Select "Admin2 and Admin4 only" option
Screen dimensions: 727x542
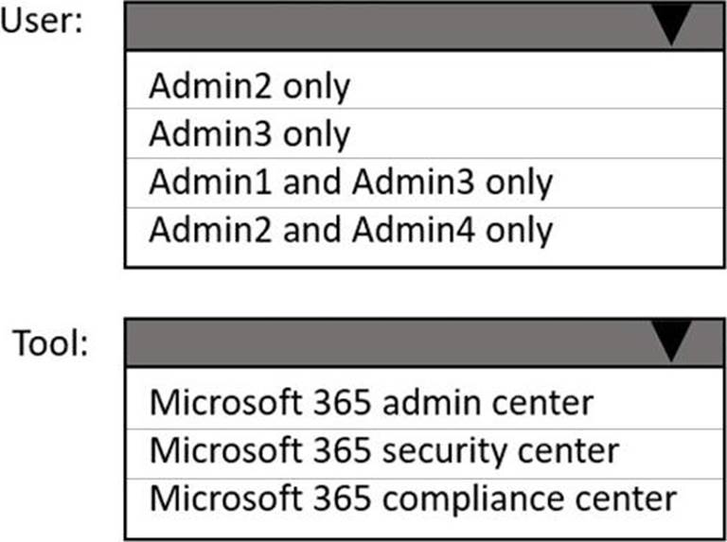(350, 230)
